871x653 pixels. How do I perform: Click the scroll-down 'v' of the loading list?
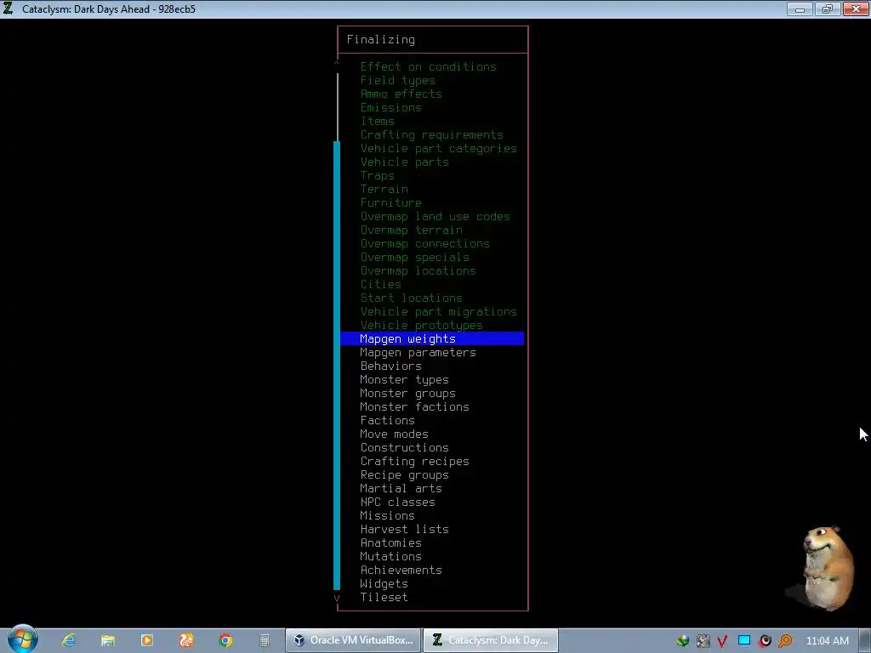pos(337,598)
